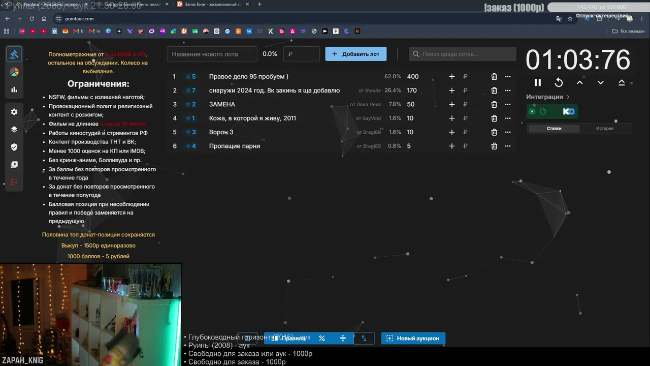
Task: Open more options for снаружи 2024 год
Action: [x=508, y=90]
